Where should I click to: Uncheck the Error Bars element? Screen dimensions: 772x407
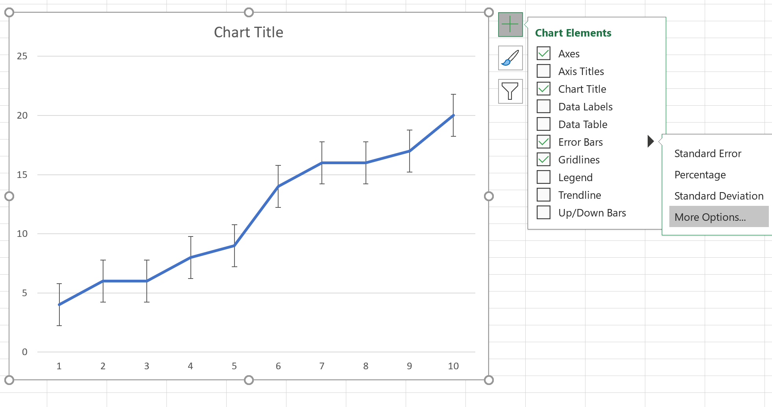(x=543, y=142)
